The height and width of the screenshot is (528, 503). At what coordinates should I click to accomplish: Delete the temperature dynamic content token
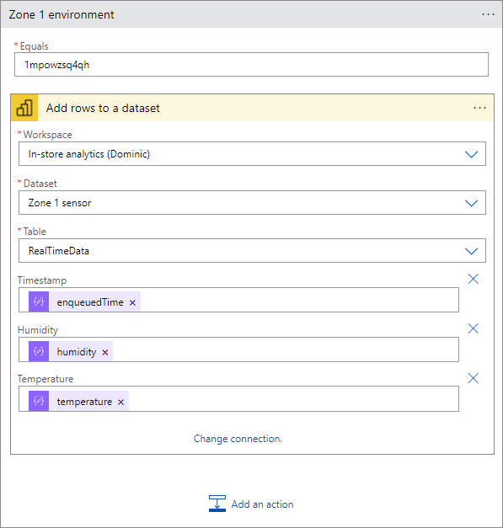tap(121, 402)
